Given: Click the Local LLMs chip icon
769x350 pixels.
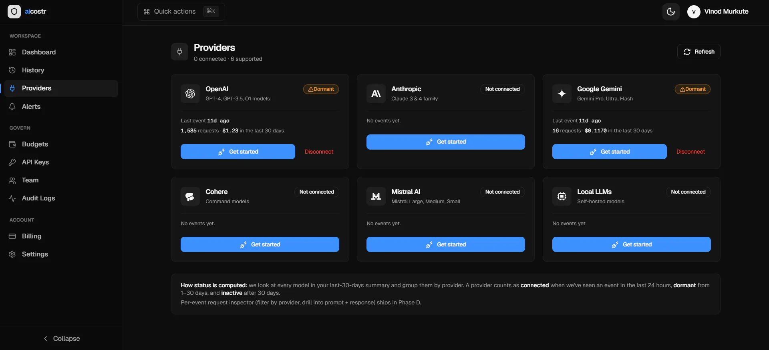Looking at the screenshot, I should 562,196.
